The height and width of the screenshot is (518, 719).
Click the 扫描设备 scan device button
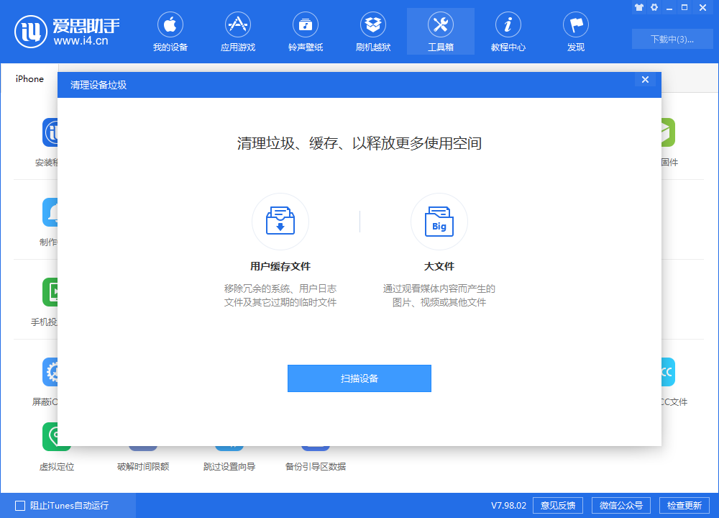359,378
